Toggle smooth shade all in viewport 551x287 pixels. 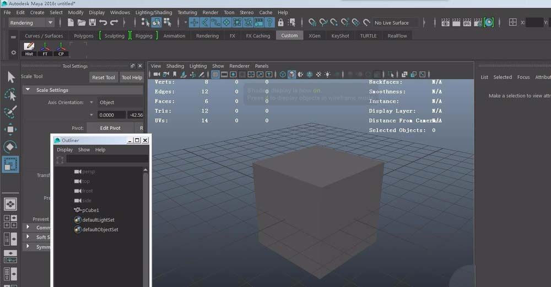(292, 74)
